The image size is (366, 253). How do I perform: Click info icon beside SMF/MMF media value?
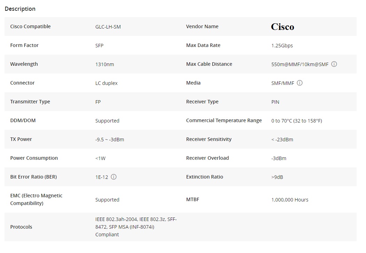(x=299, y=83)
